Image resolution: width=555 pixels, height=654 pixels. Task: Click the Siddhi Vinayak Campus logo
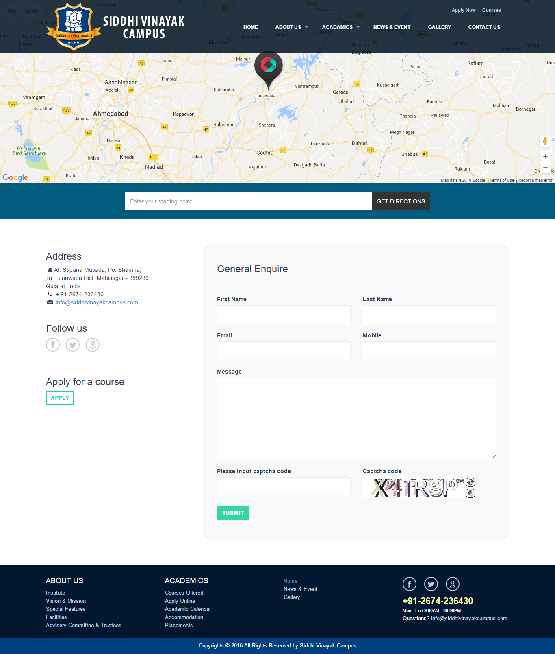[115, 27]
